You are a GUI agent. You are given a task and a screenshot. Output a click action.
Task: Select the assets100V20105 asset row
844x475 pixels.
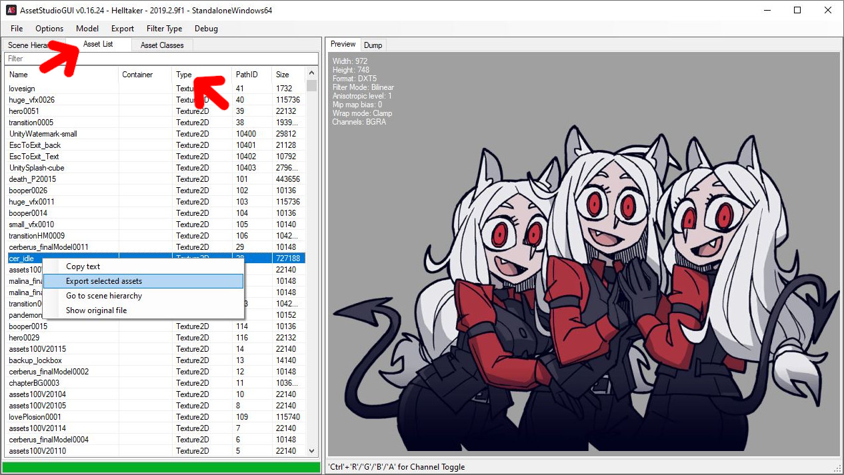point(155,406)
